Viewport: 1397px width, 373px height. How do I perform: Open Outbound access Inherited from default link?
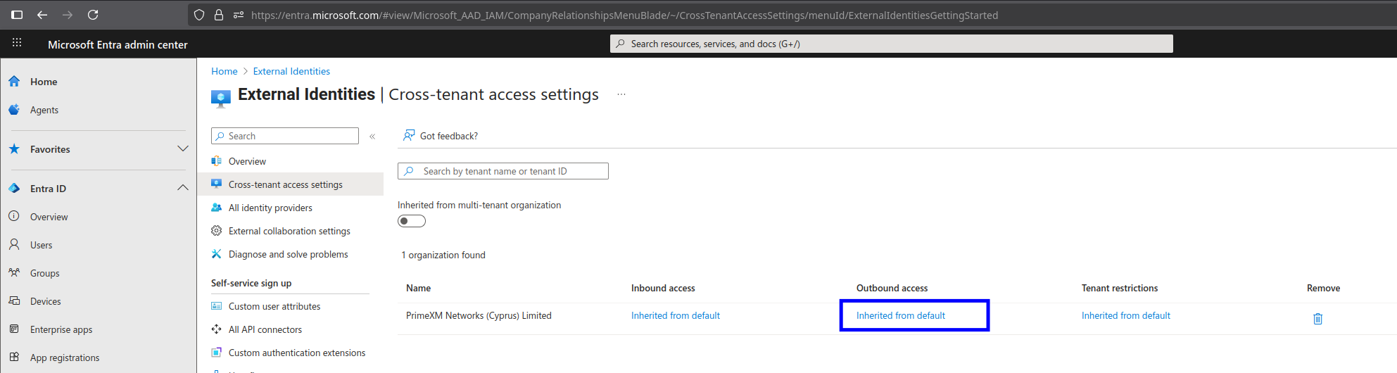coord(901,315)
